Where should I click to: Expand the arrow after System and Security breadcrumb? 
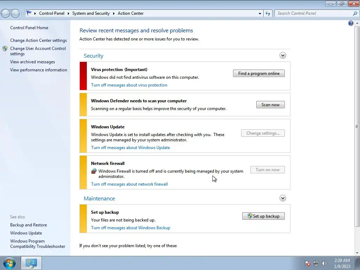114,14
